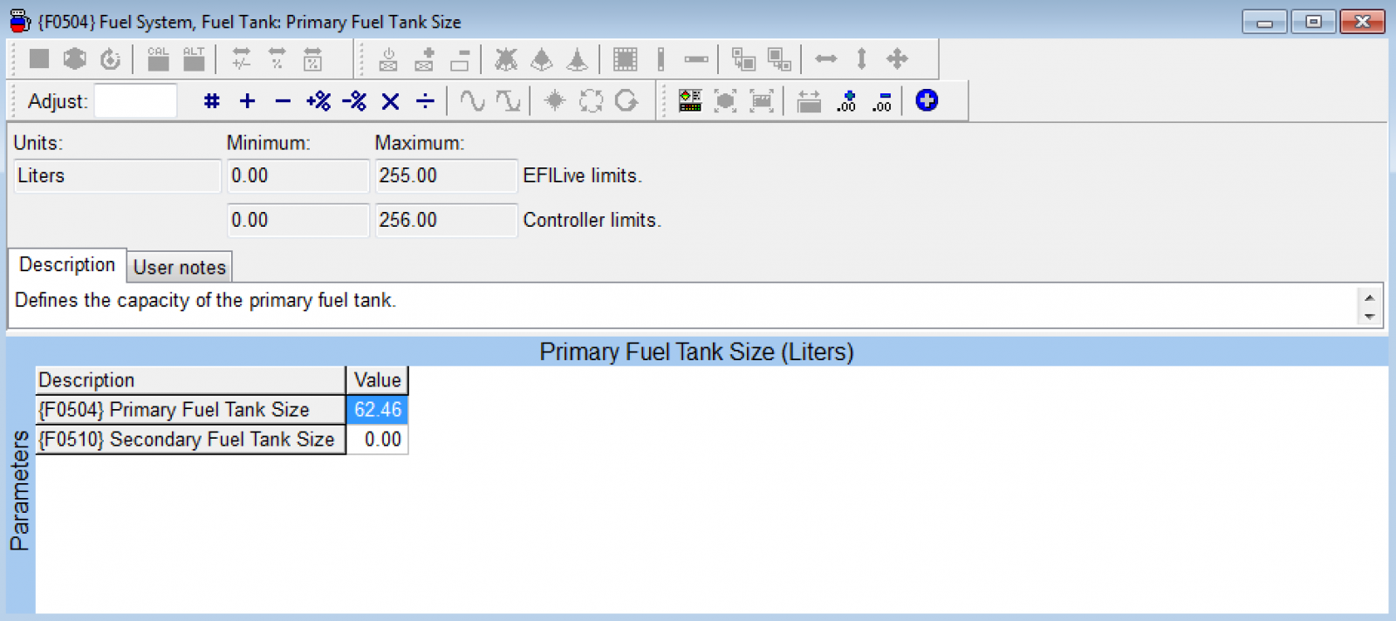The image size is (1396, 621).
Task: Click into the Adjust value field
Action: tap(135, 101)
